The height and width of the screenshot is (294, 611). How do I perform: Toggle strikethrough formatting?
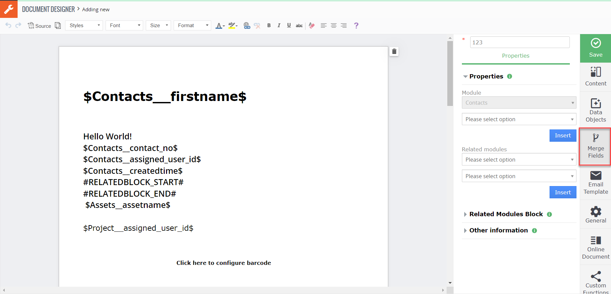point(299,25)
